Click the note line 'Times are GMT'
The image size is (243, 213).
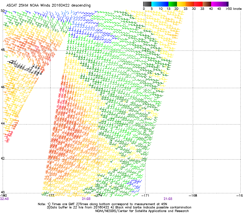coord(63,204)
